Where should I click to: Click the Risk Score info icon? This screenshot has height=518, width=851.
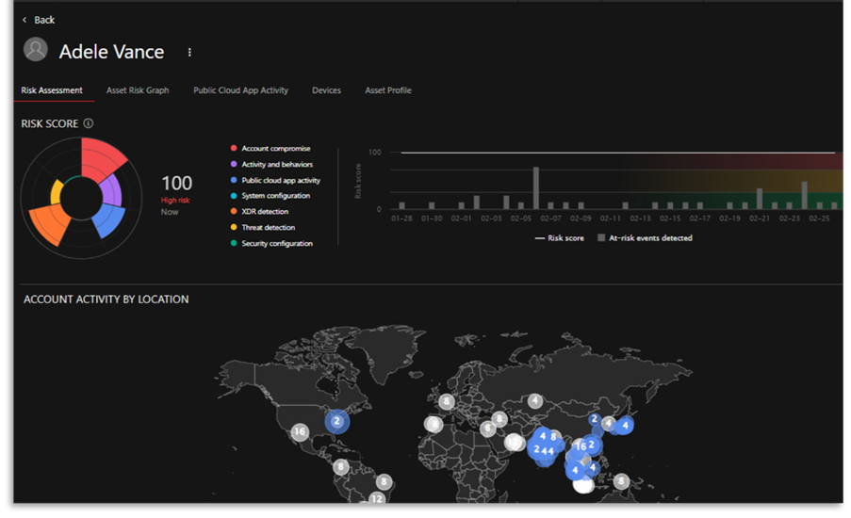[89, 123]
